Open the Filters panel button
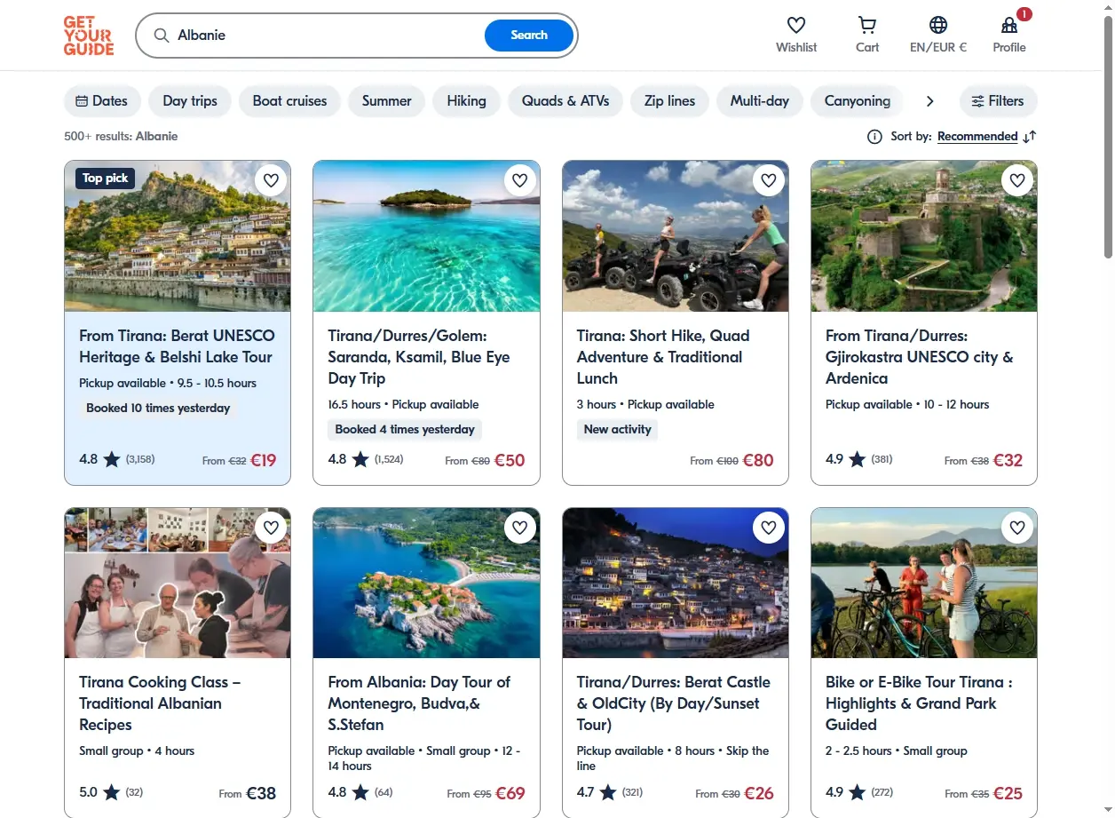 998,101
